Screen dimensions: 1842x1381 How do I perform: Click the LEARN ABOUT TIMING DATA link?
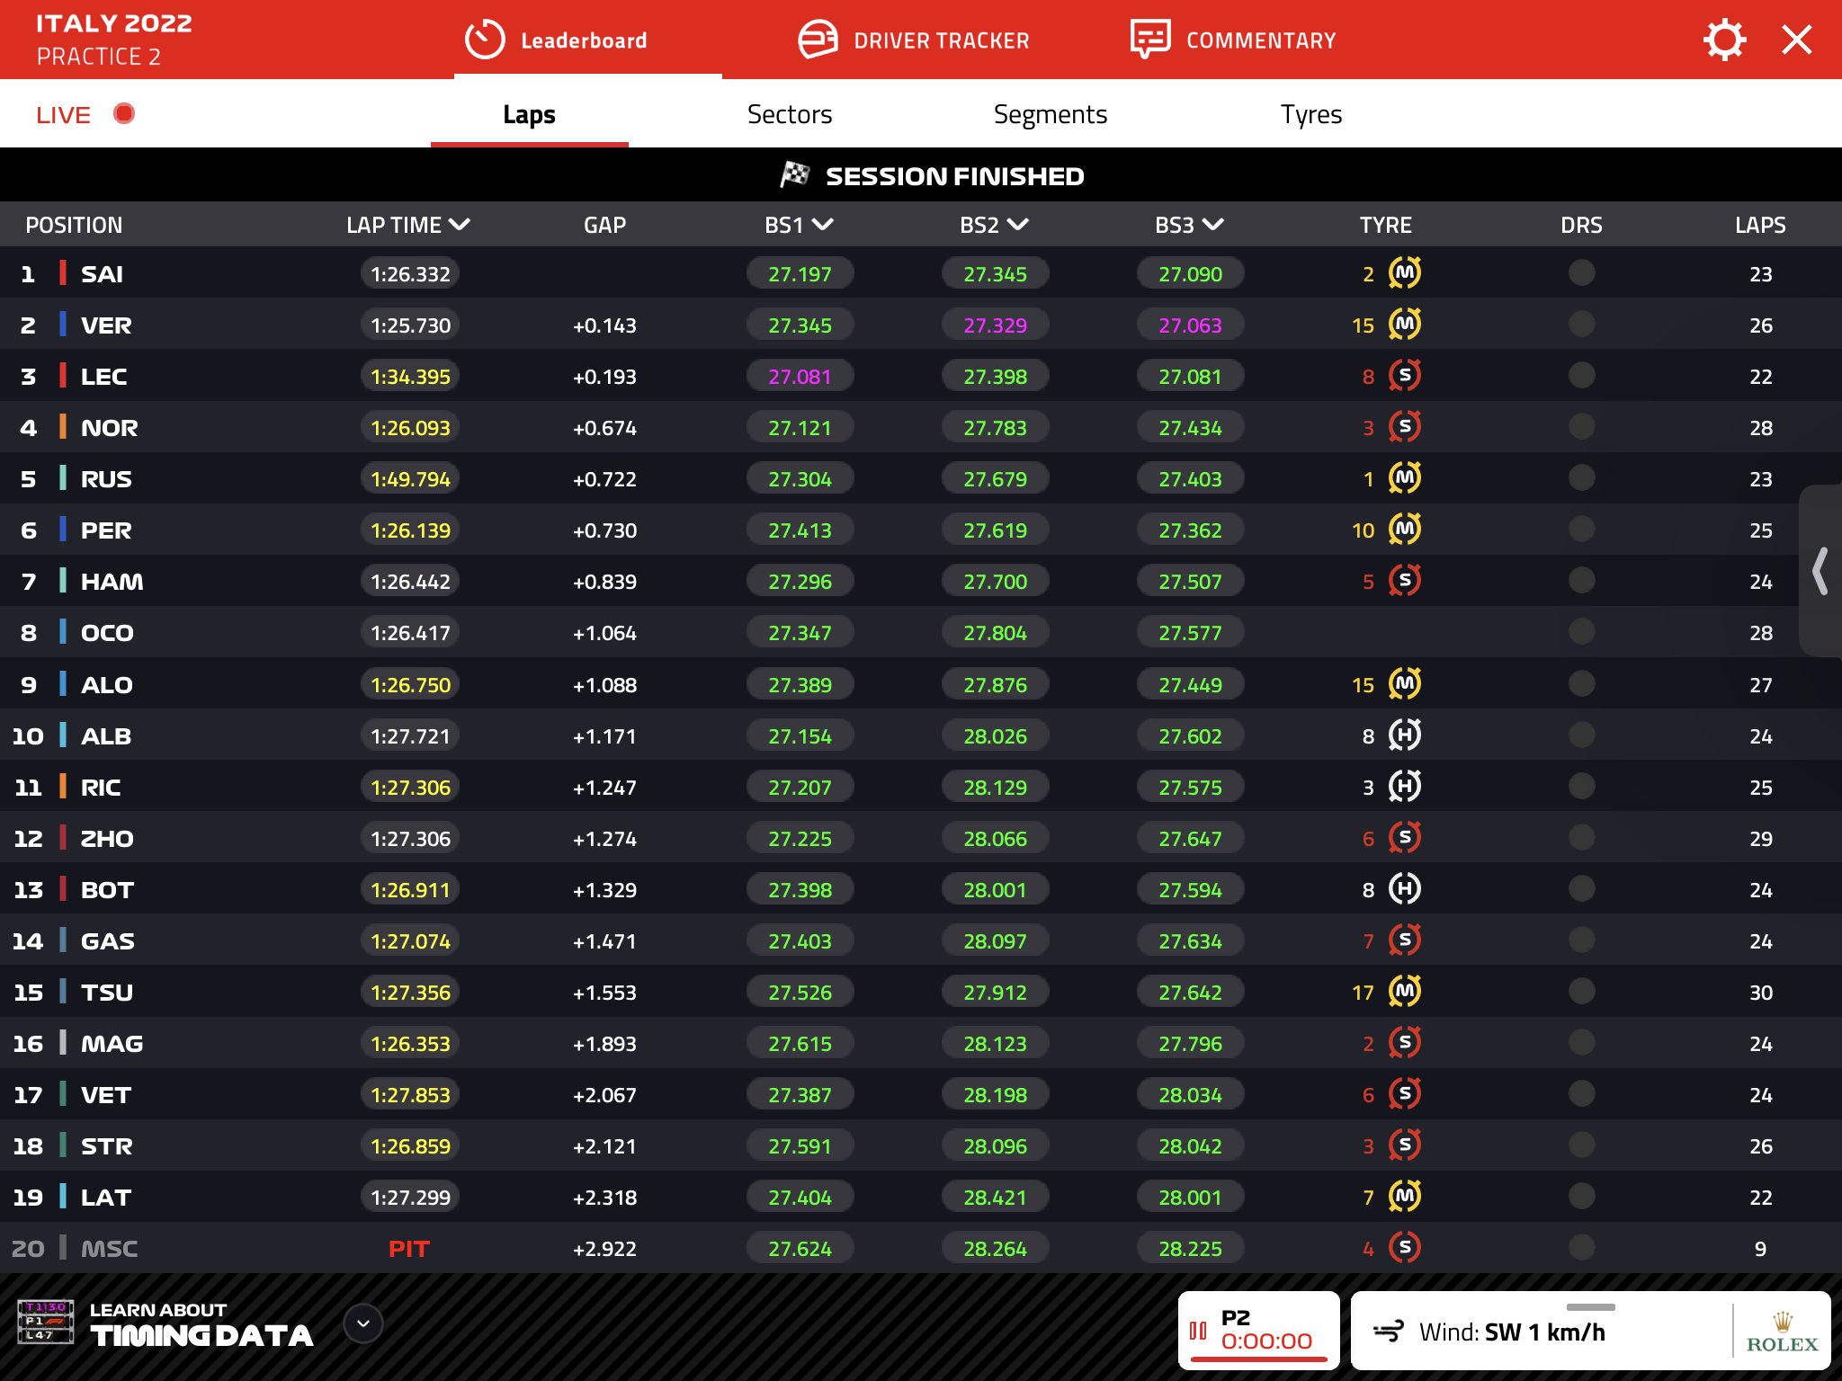click(201, 1323)
